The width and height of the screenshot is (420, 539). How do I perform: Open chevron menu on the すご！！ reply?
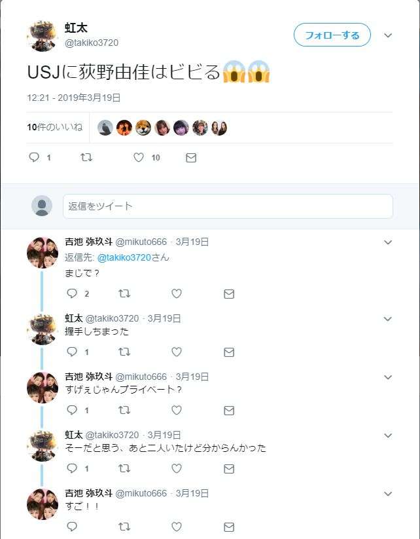point(388,494)
